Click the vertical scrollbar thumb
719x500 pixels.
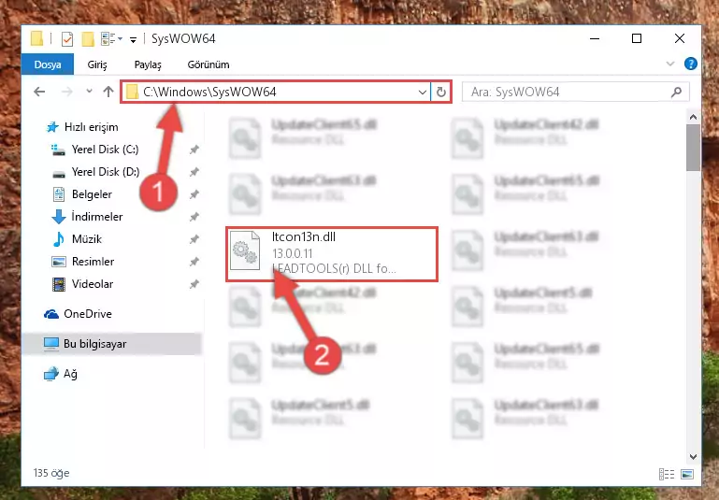coord(694,148)
